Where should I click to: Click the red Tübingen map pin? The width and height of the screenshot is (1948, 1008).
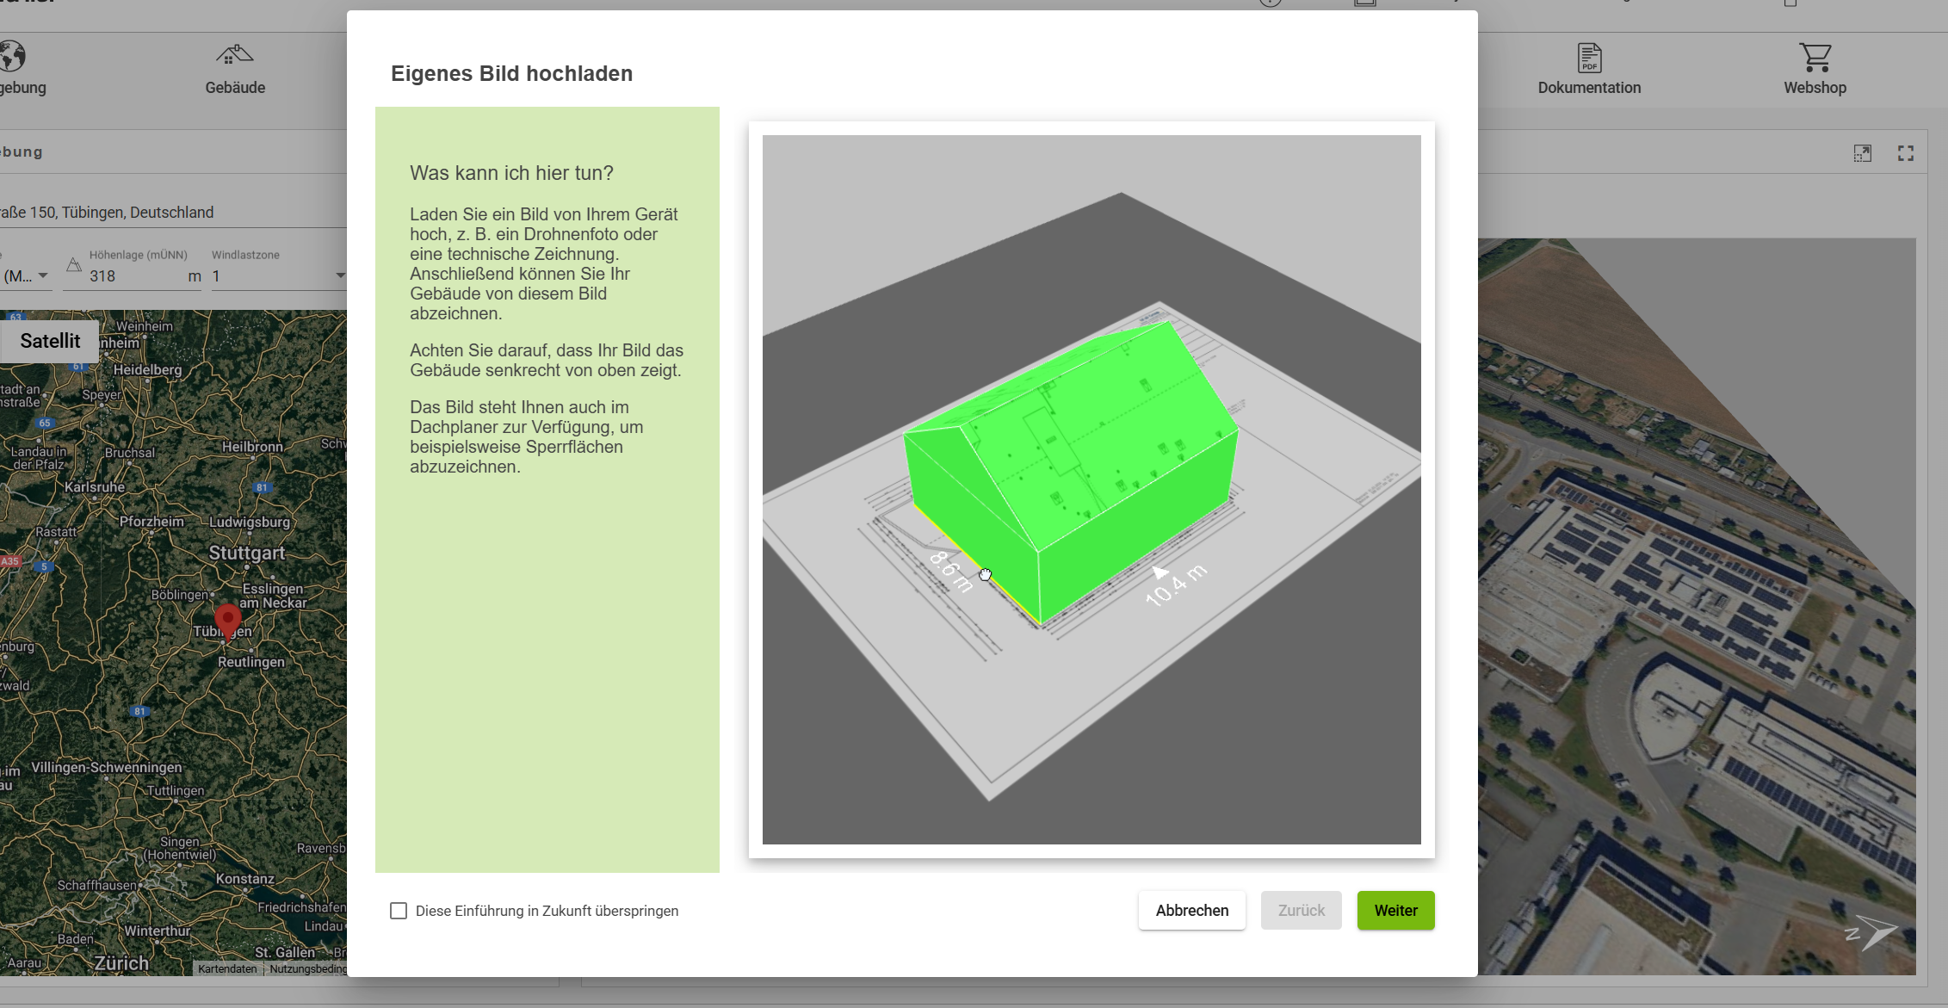227,618
